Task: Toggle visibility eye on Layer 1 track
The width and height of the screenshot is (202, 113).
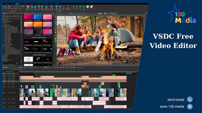Action: (8, 80)
